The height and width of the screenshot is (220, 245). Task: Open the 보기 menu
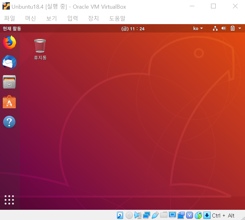tap(52, 18)
